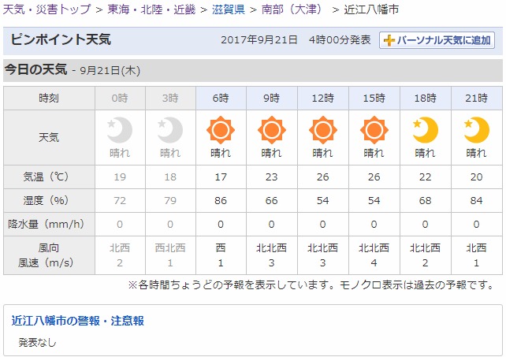This screenshot has width=506, height=357.
Task: Click the 時刻 row header
Action: tap(49, 98)
